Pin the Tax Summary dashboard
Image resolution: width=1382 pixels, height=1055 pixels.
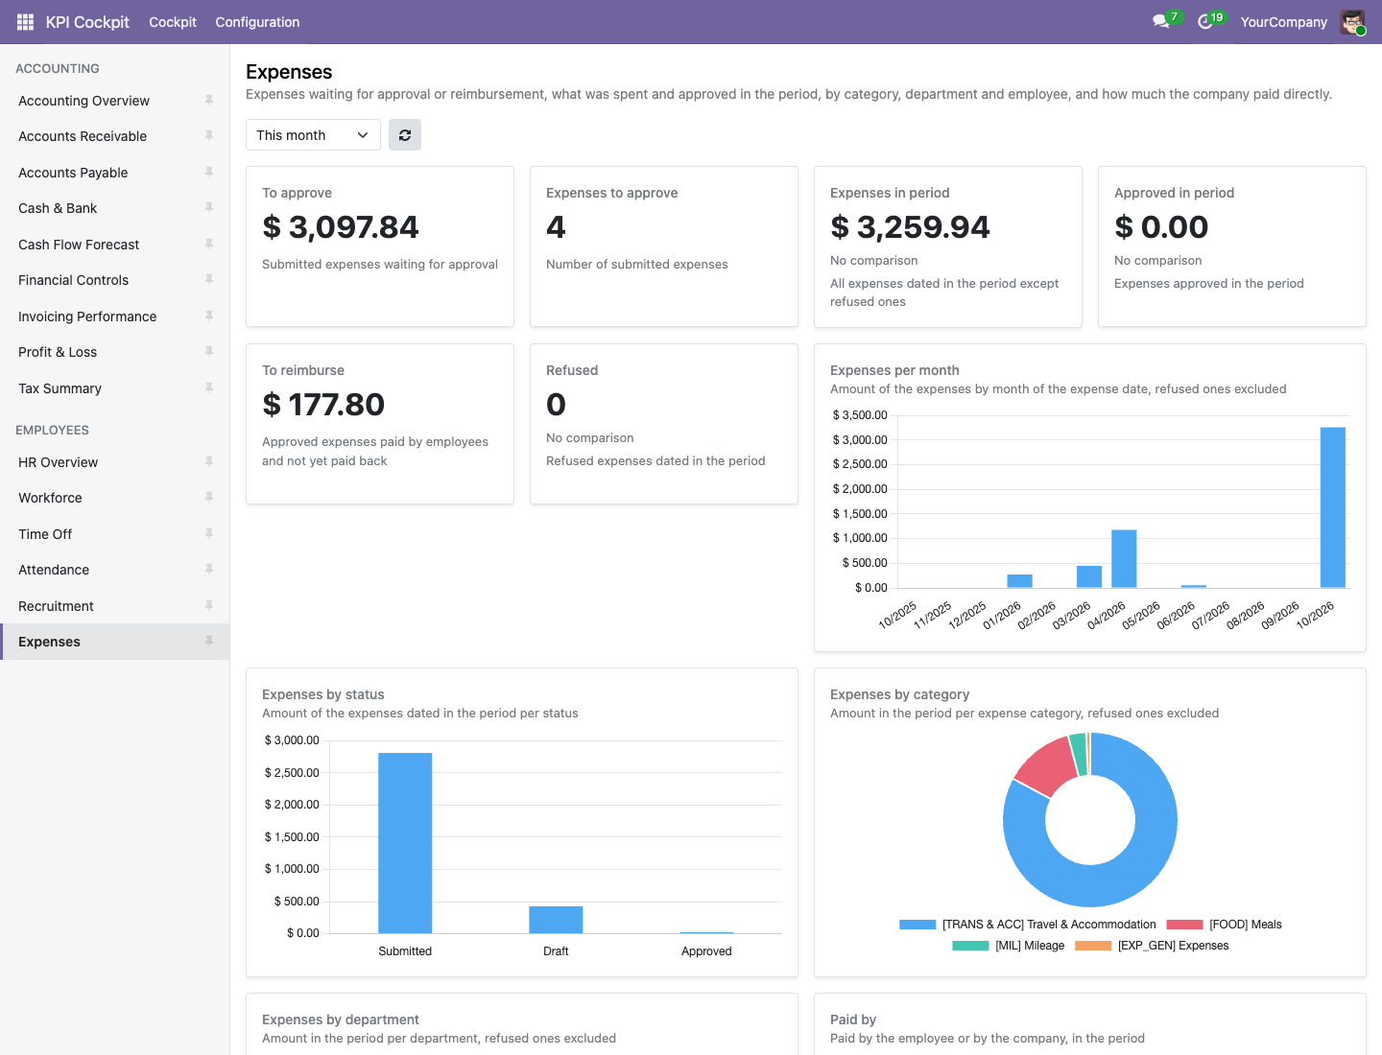coord(208,387)
